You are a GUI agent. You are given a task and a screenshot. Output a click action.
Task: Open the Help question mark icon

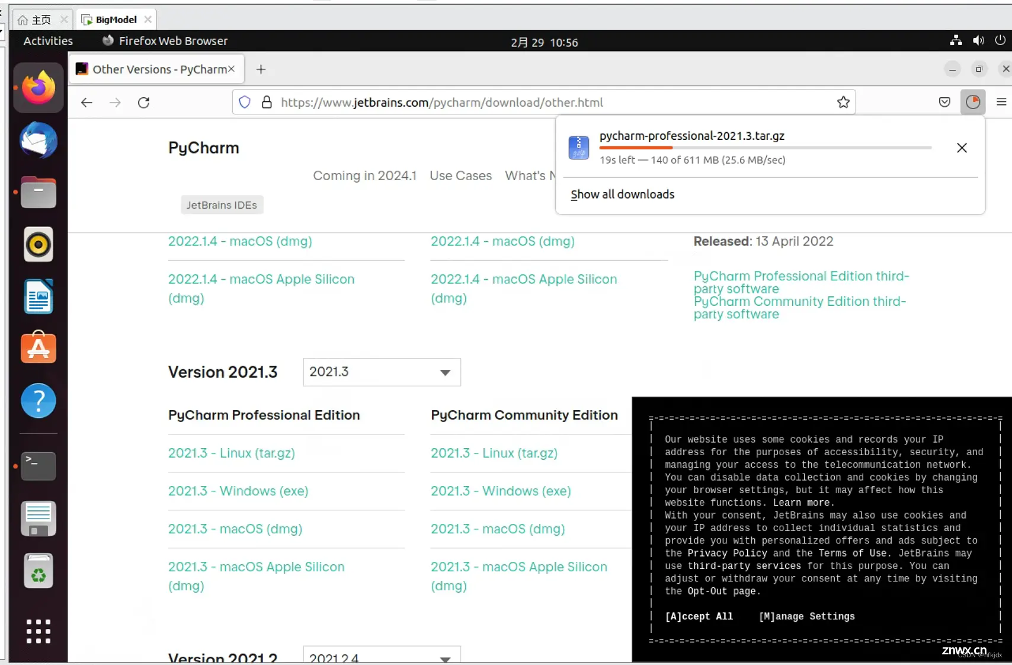tap(39, 401)
